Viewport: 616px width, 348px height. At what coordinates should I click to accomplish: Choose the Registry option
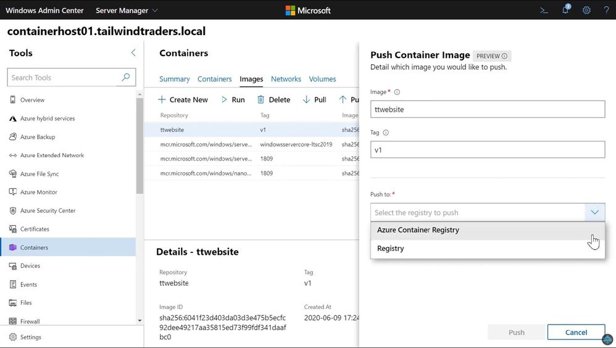(488, 249)
